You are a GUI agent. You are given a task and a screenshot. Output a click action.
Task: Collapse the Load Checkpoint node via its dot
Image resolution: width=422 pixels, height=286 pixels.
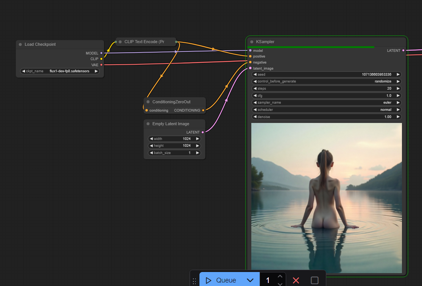pos(20,44)
